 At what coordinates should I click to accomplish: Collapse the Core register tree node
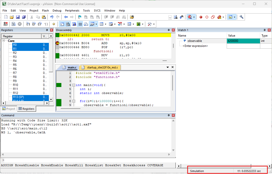(4, 41)
